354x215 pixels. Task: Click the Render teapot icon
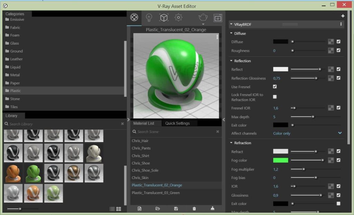pyautogui.click(x=203, y=17)
